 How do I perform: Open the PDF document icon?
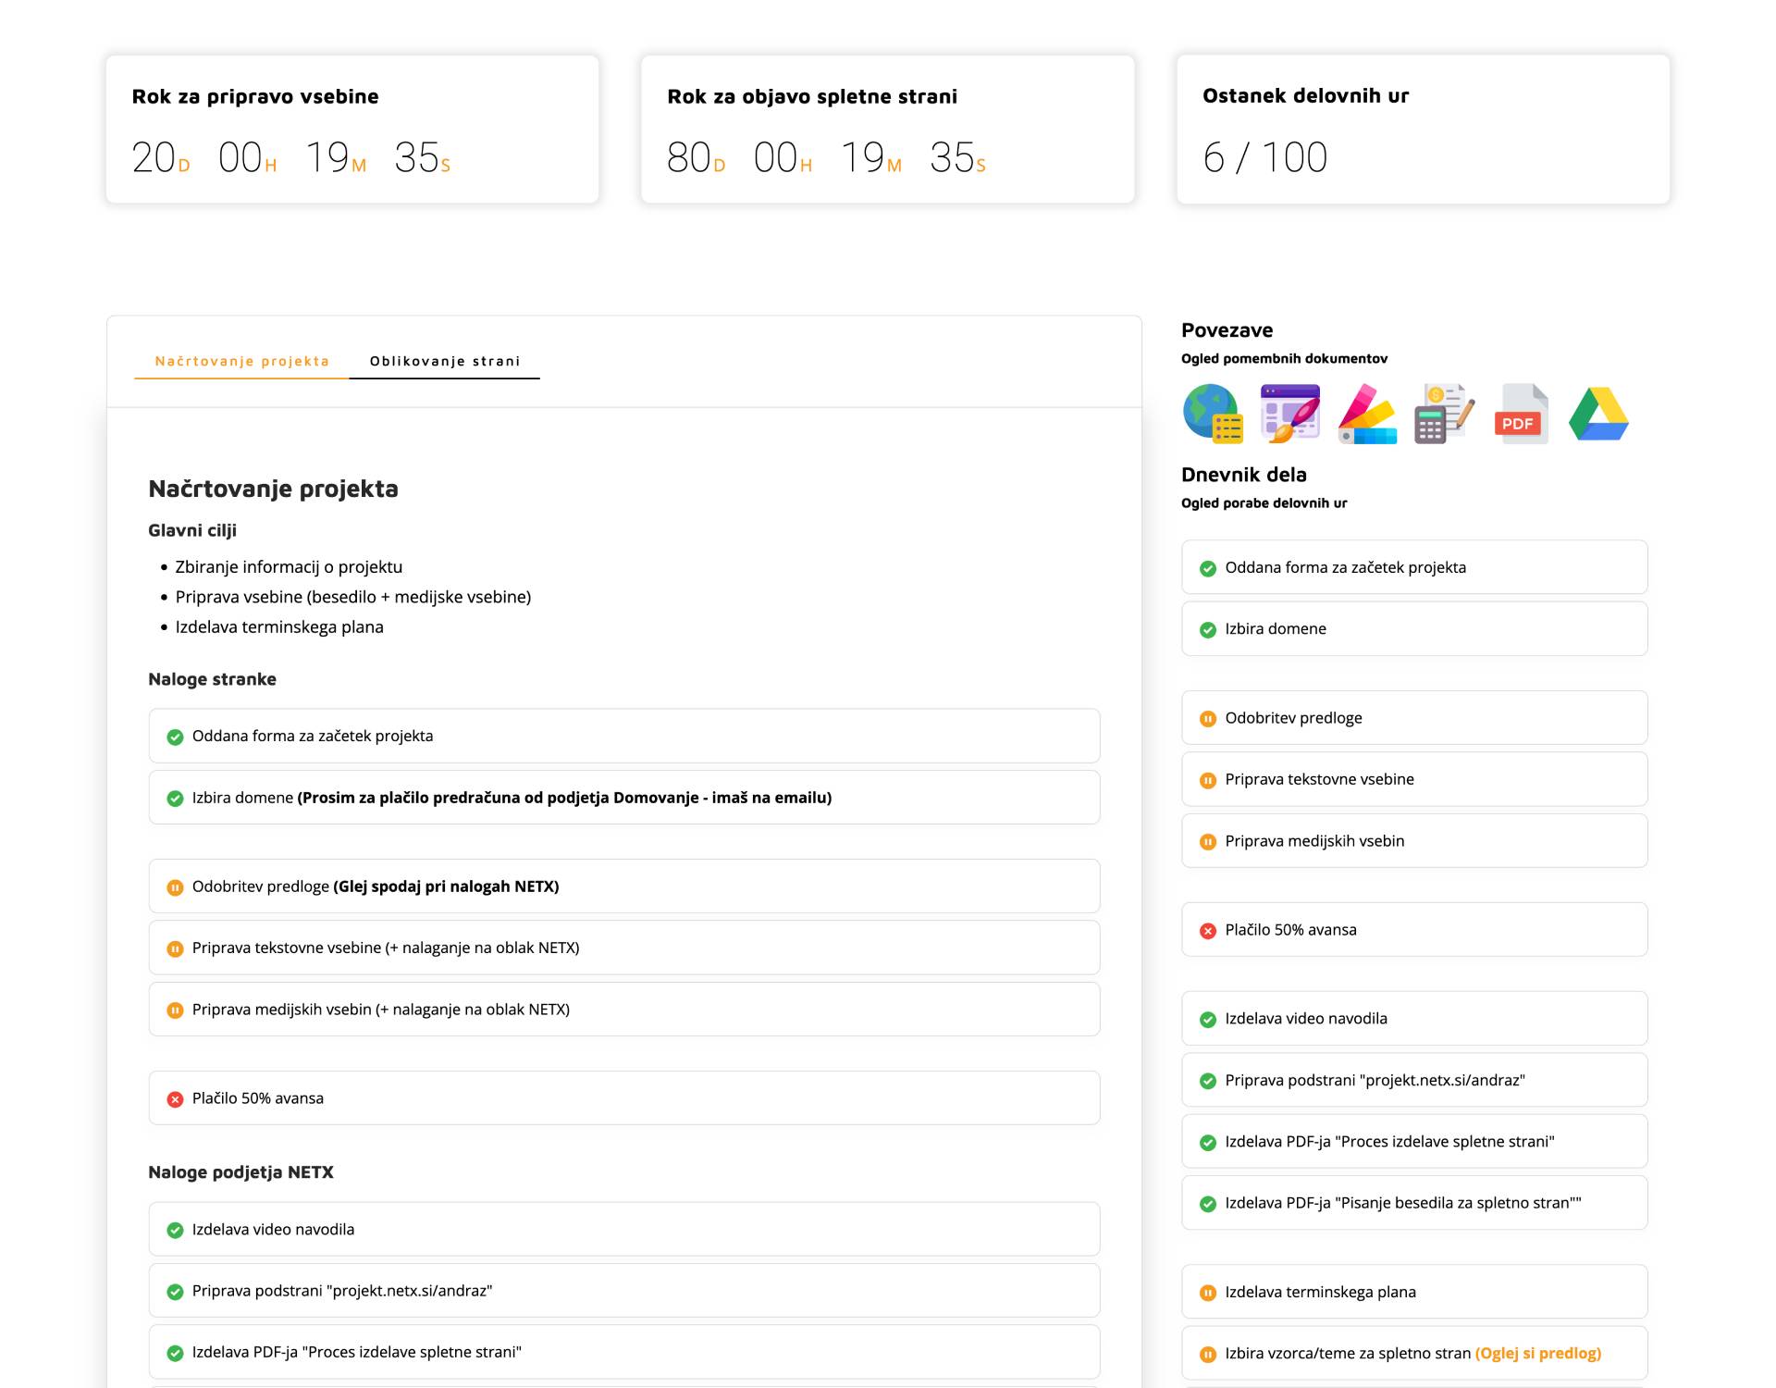(x=1521, y=414)
